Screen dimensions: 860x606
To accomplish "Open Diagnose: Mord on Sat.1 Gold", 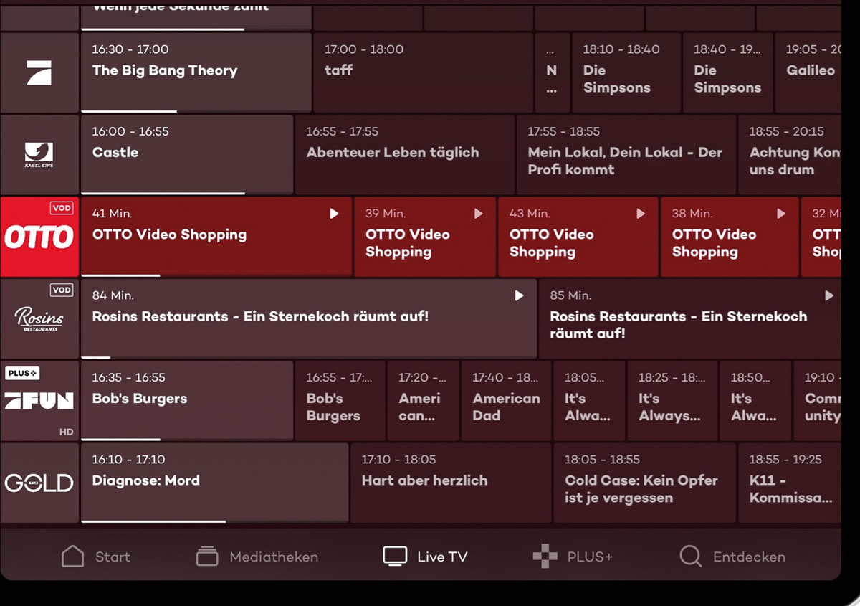I will (x=215, y=483).
